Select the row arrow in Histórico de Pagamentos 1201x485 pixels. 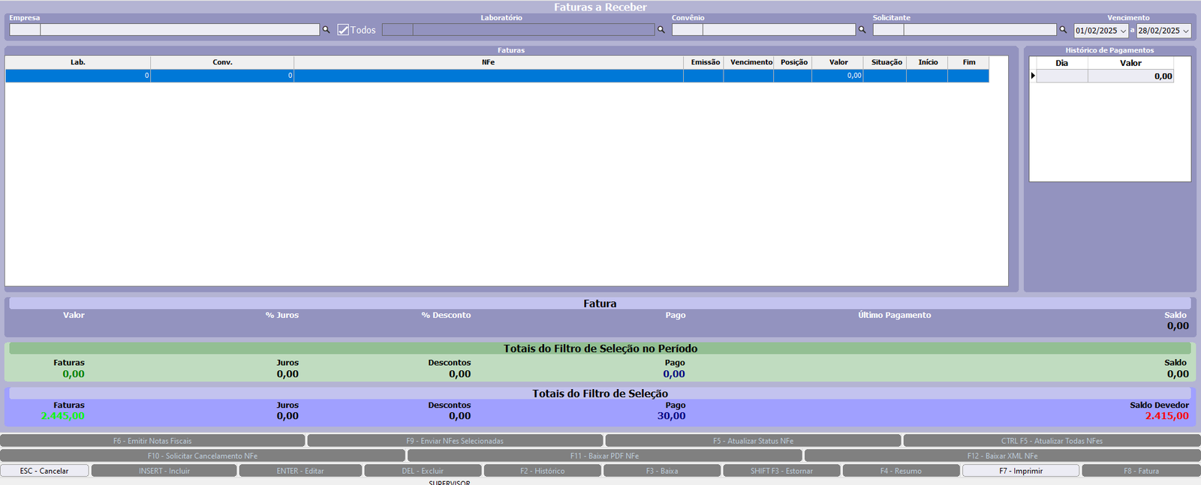pos(1033,76)
